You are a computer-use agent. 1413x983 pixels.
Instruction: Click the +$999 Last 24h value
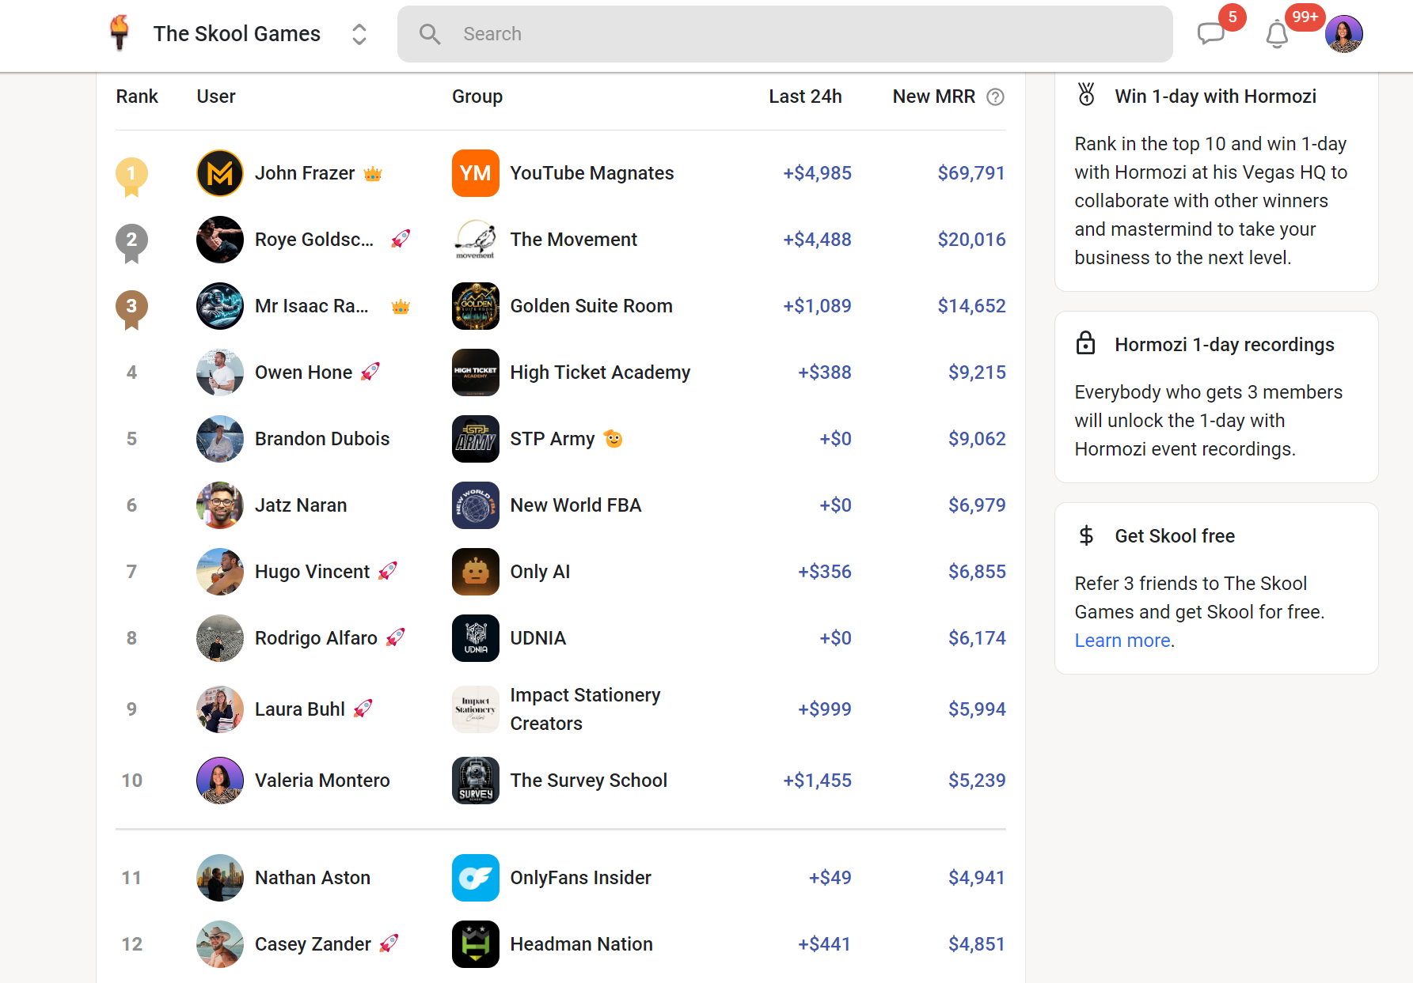[824, 709]
